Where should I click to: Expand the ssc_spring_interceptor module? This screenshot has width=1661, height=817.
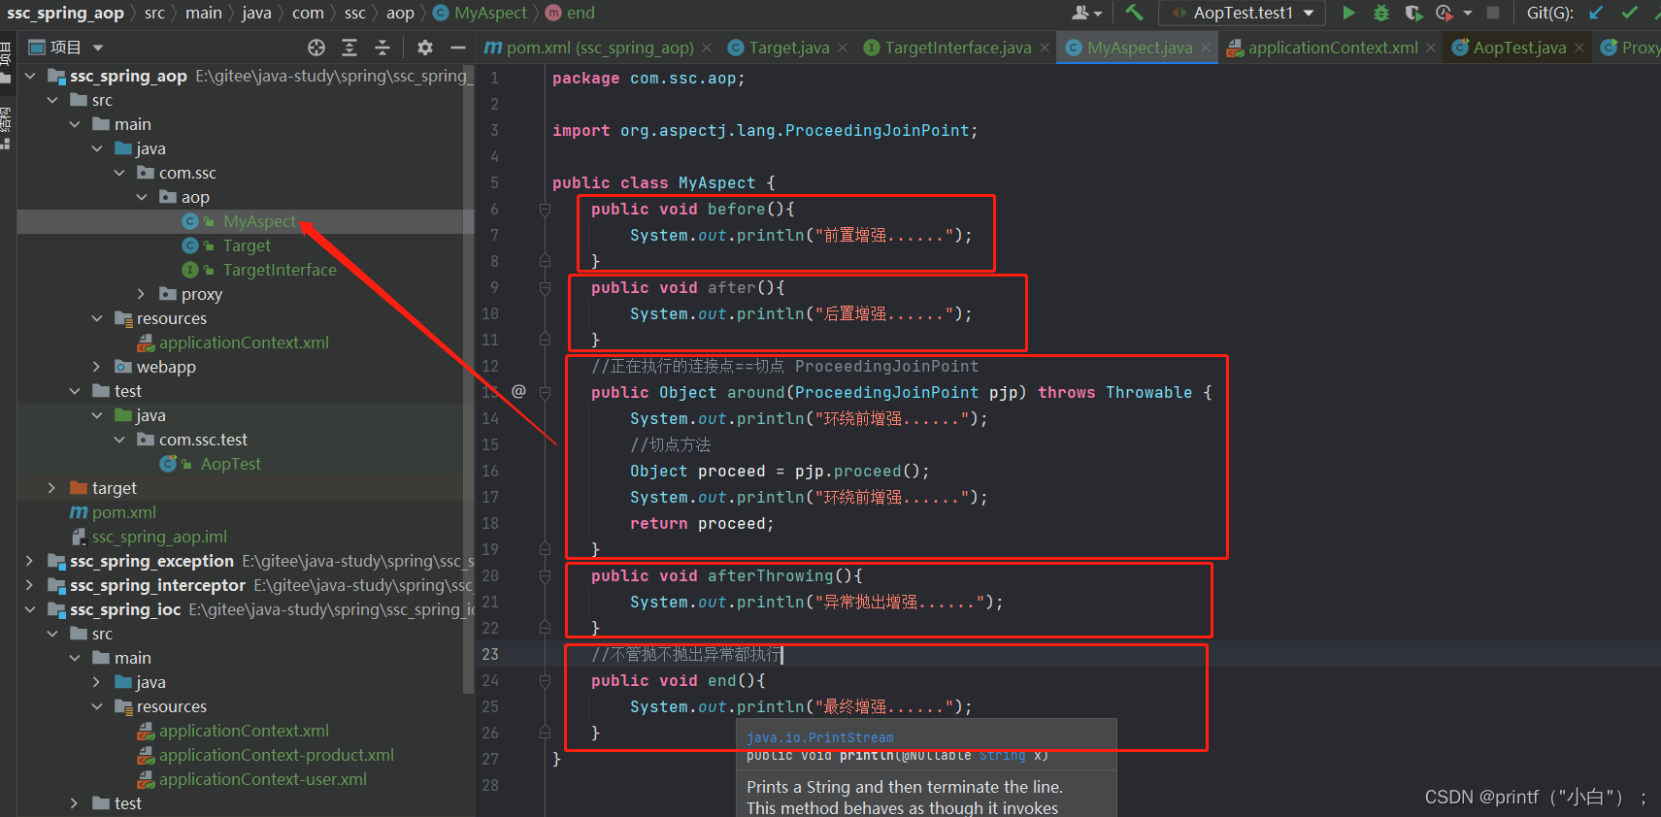30,585
